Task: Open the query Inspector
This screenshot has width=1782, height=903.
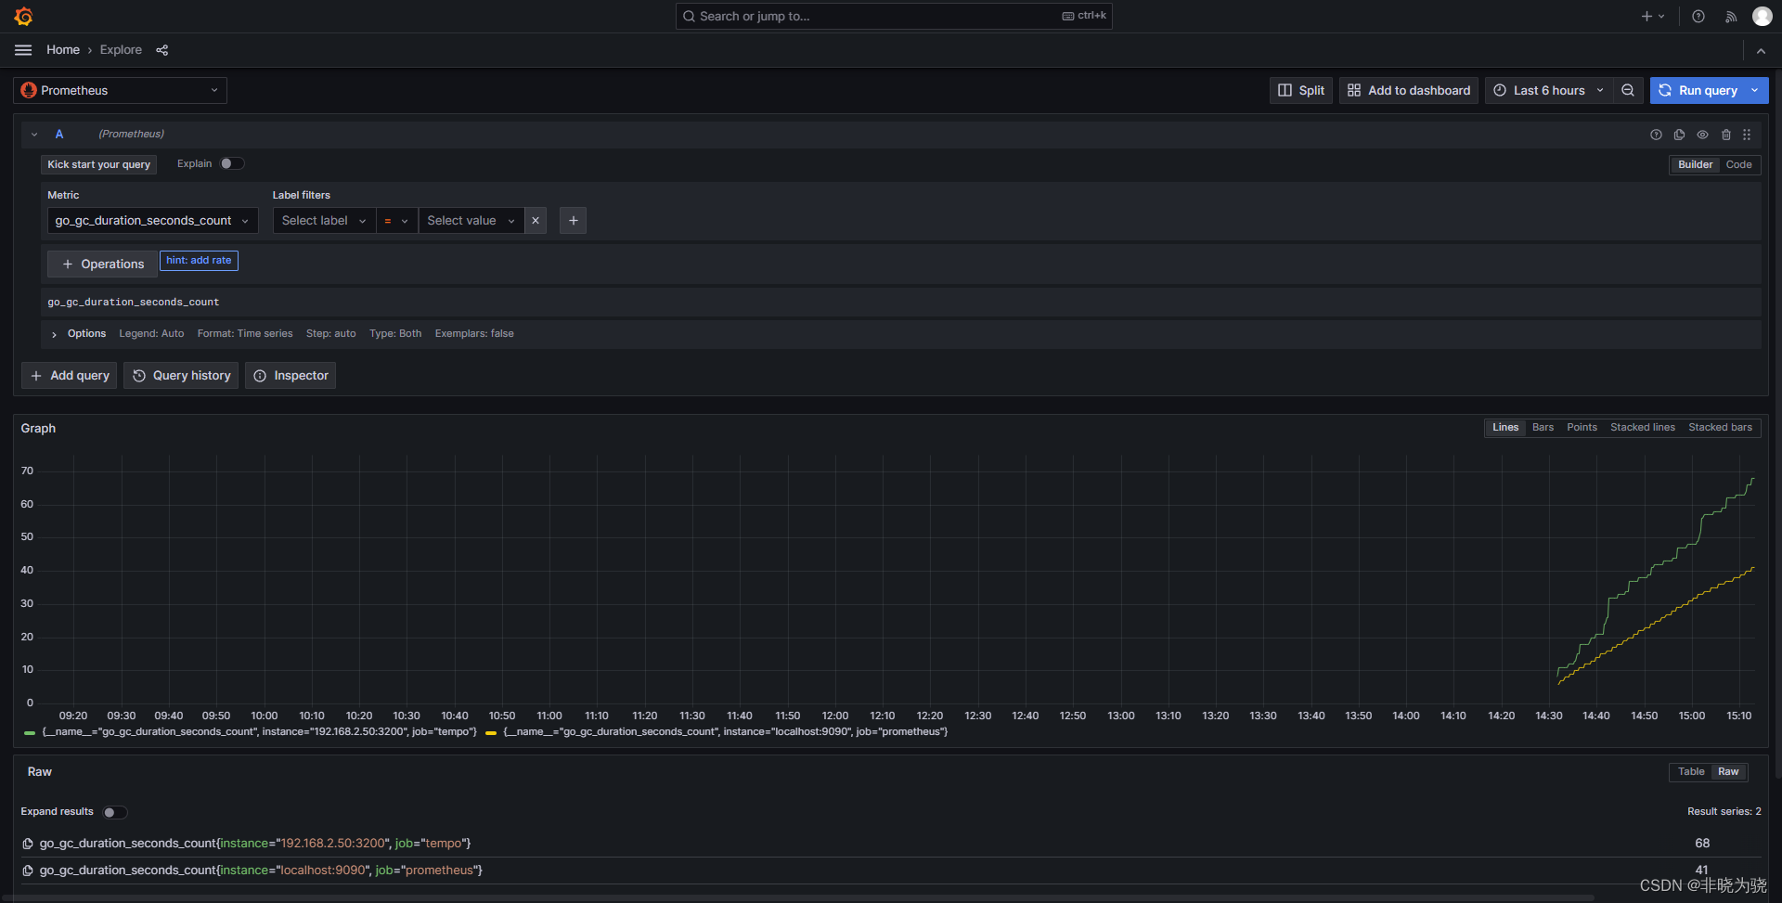Action: [x=291, y=376]
